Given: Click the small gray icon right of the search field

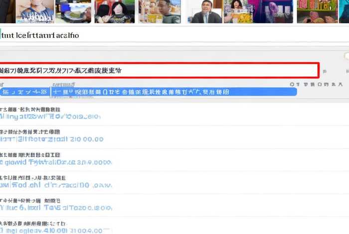Looking at the screenshot, I should (325, 71).
